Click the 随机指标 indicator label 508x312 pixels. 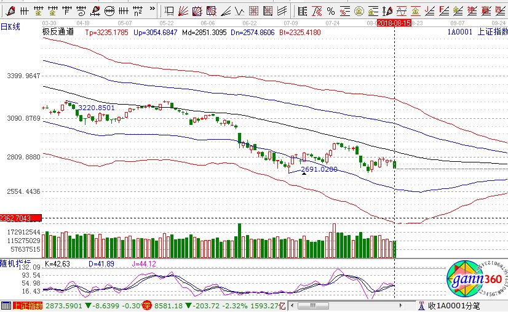coord(13,263)
